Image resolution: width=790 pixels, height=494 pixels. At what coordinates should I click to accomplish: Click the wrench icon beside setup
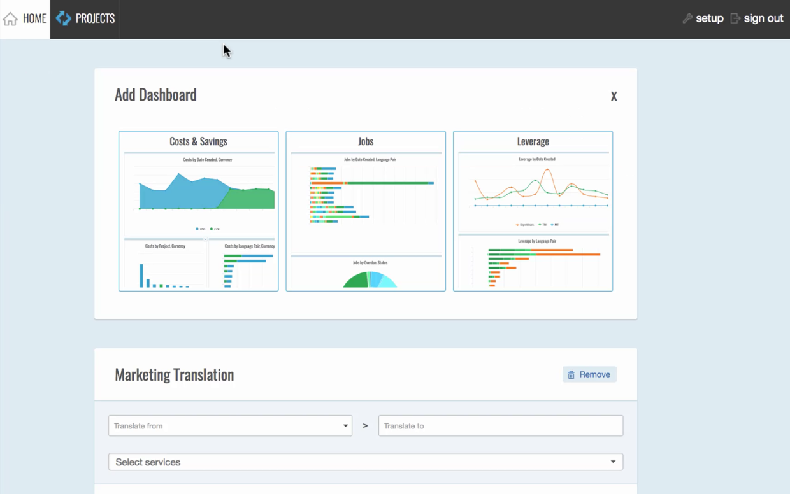[x=687, y=18]
